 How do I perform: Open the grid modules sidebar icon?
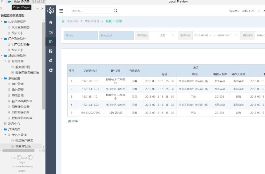51,51
